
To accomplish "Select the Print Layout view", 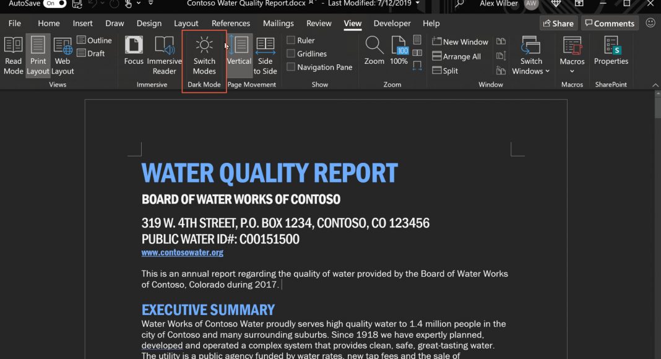I will coord(38,56).
